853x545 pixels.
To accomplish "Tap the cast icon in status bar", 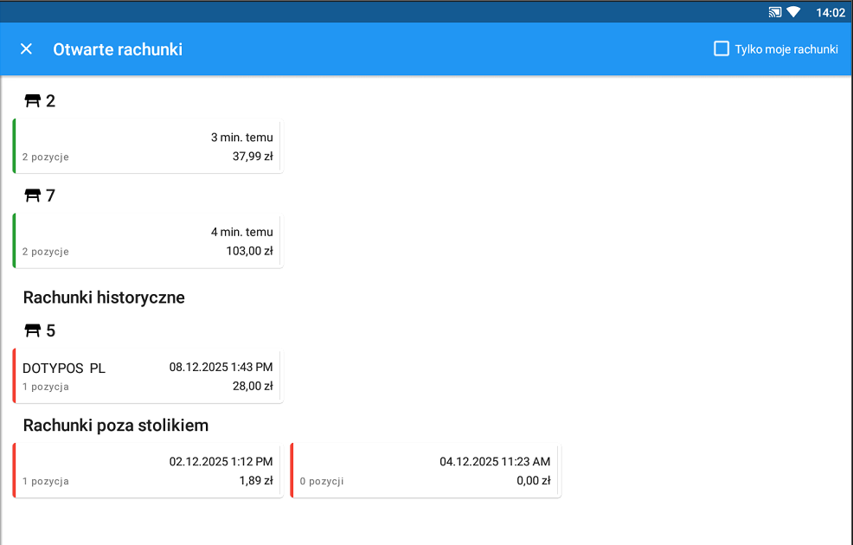I will (x=774, y=12).
